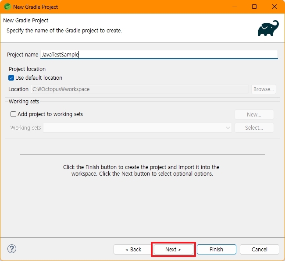Open the Working sets combo box
Screen dimensions: 285x261
click(137, 128)
